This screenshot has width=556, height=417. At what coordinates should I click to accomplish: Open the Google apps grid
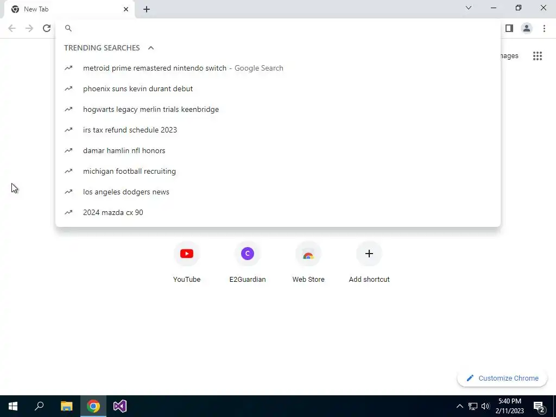[538, 56]
